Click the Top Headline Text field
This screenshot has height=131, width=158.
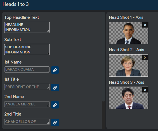[27, 27]
